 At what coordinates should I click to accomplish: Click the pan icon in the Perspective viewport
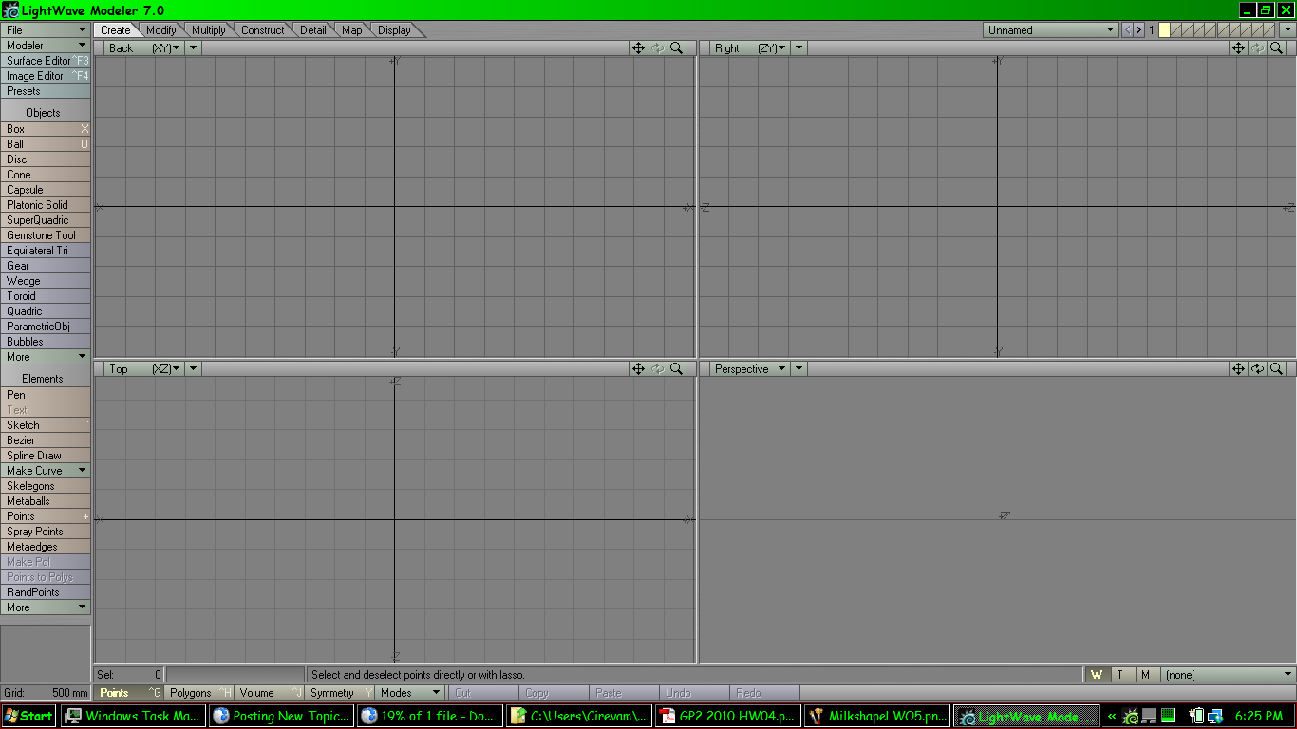[1238, 369]
